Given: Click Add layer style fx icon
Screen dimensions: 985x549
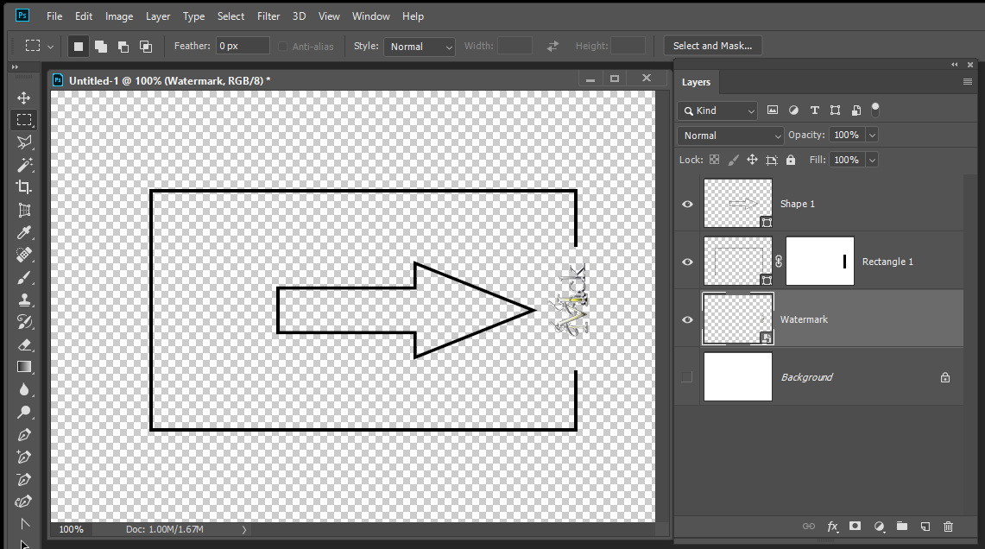Looking at the screenshot, I should [832, 527].
